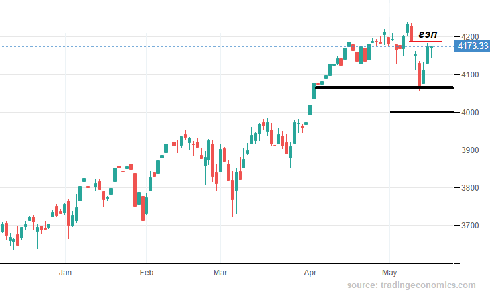Click the 4100 price axis label
The image size is (490, 294).
(x=470, y=75)
